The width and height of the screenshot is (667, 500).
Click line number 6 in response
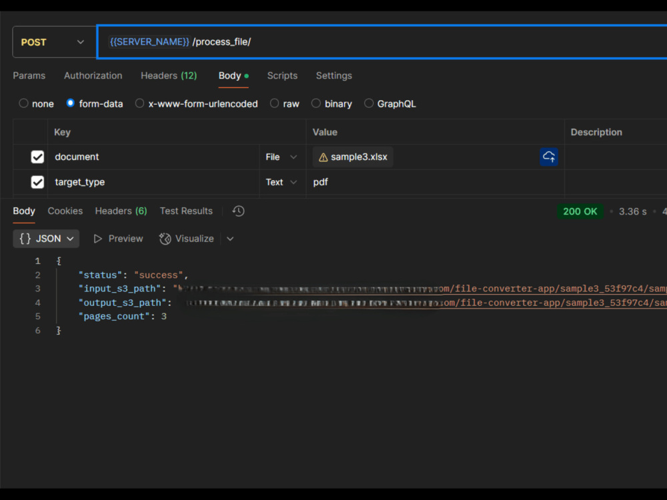tap(38, 331)
